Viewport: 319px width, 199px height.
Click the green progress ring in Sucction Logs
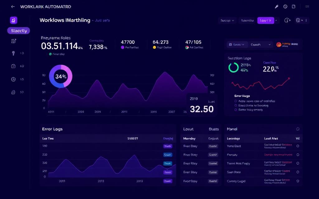(x=233, y=67)
